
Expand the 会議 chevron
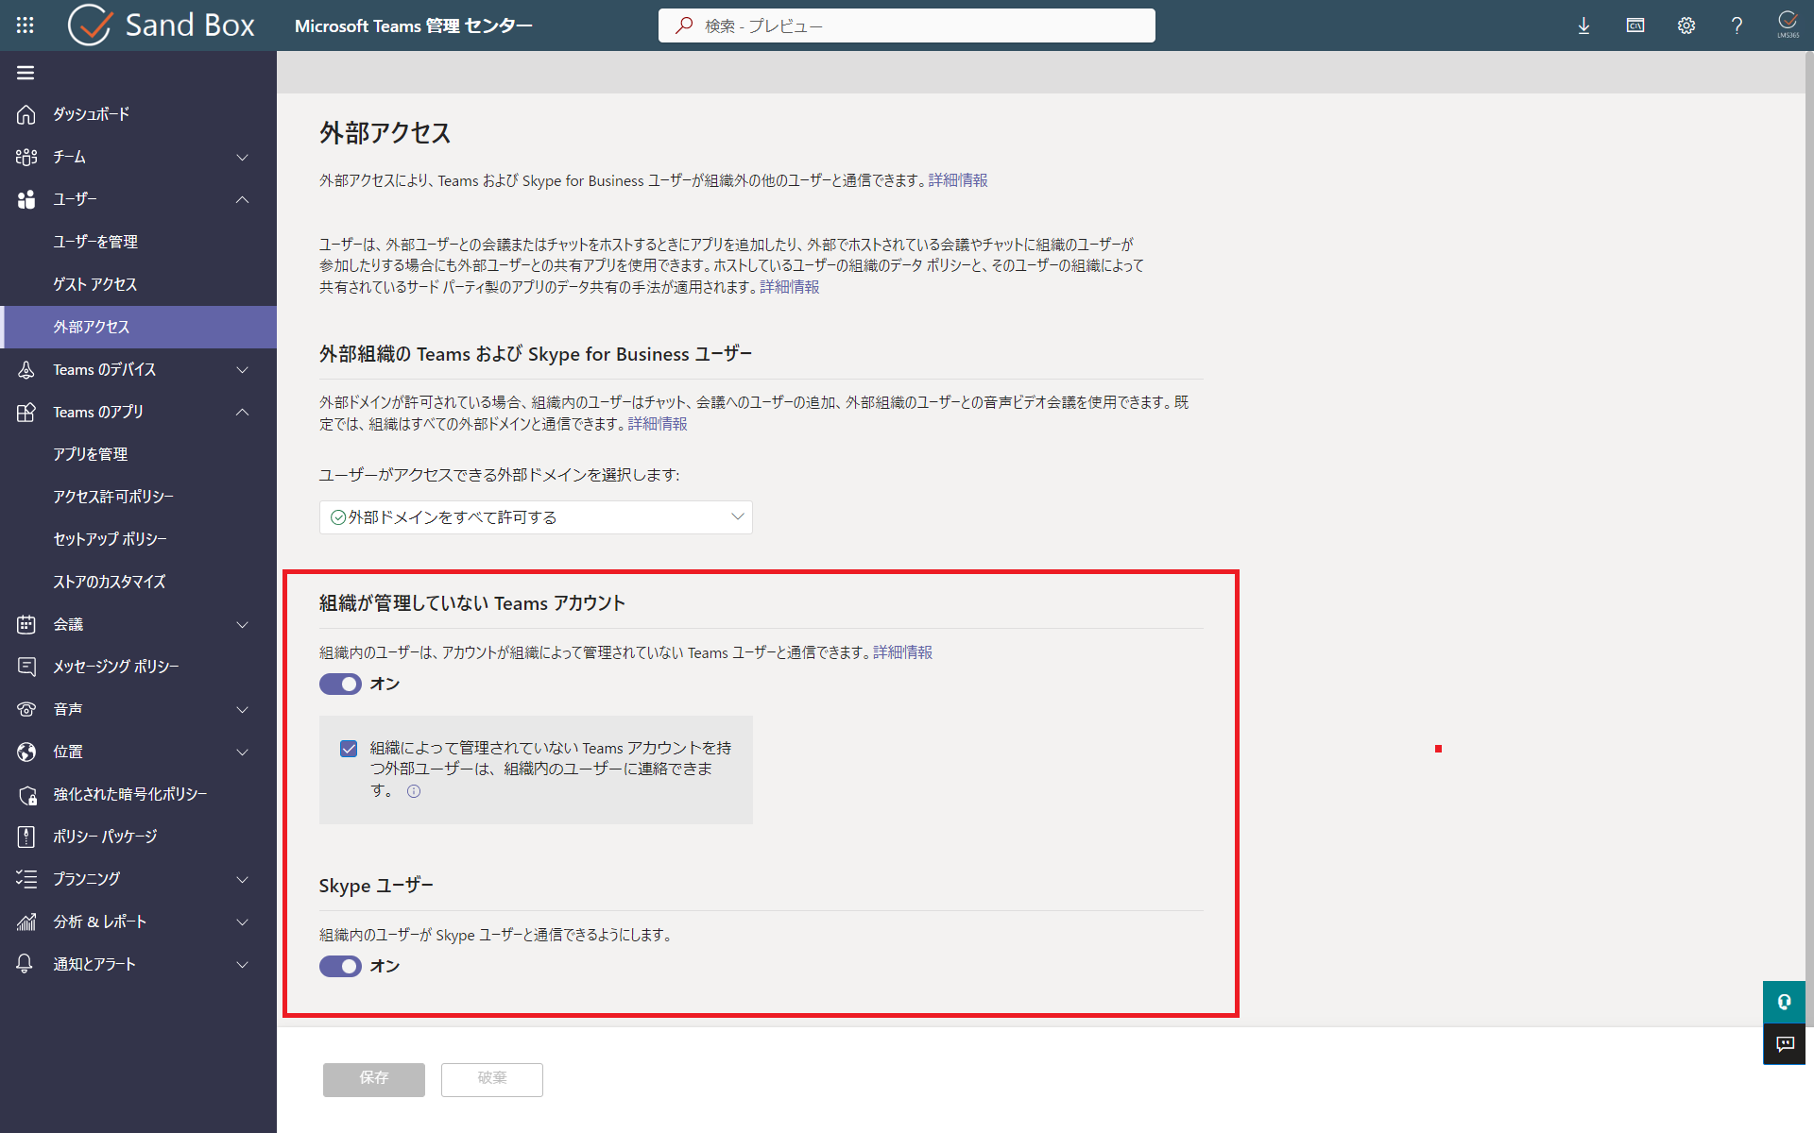[243, 625]
